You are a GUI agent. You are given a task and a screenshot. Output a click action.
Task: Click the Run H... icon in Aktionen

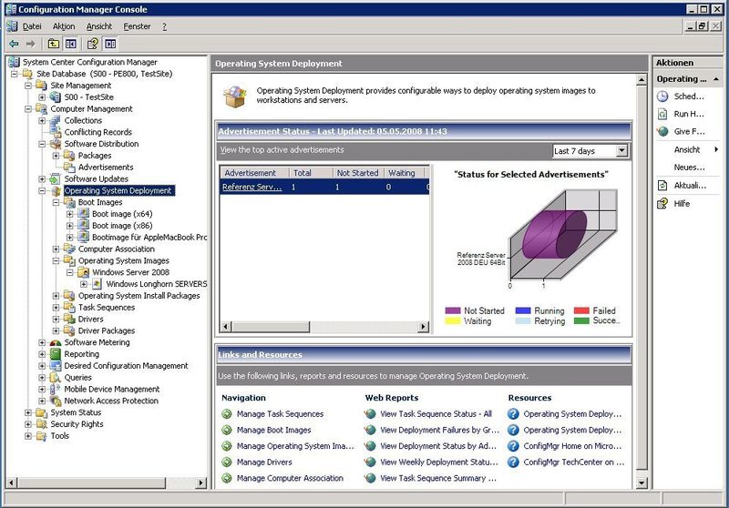pos(662,114)
